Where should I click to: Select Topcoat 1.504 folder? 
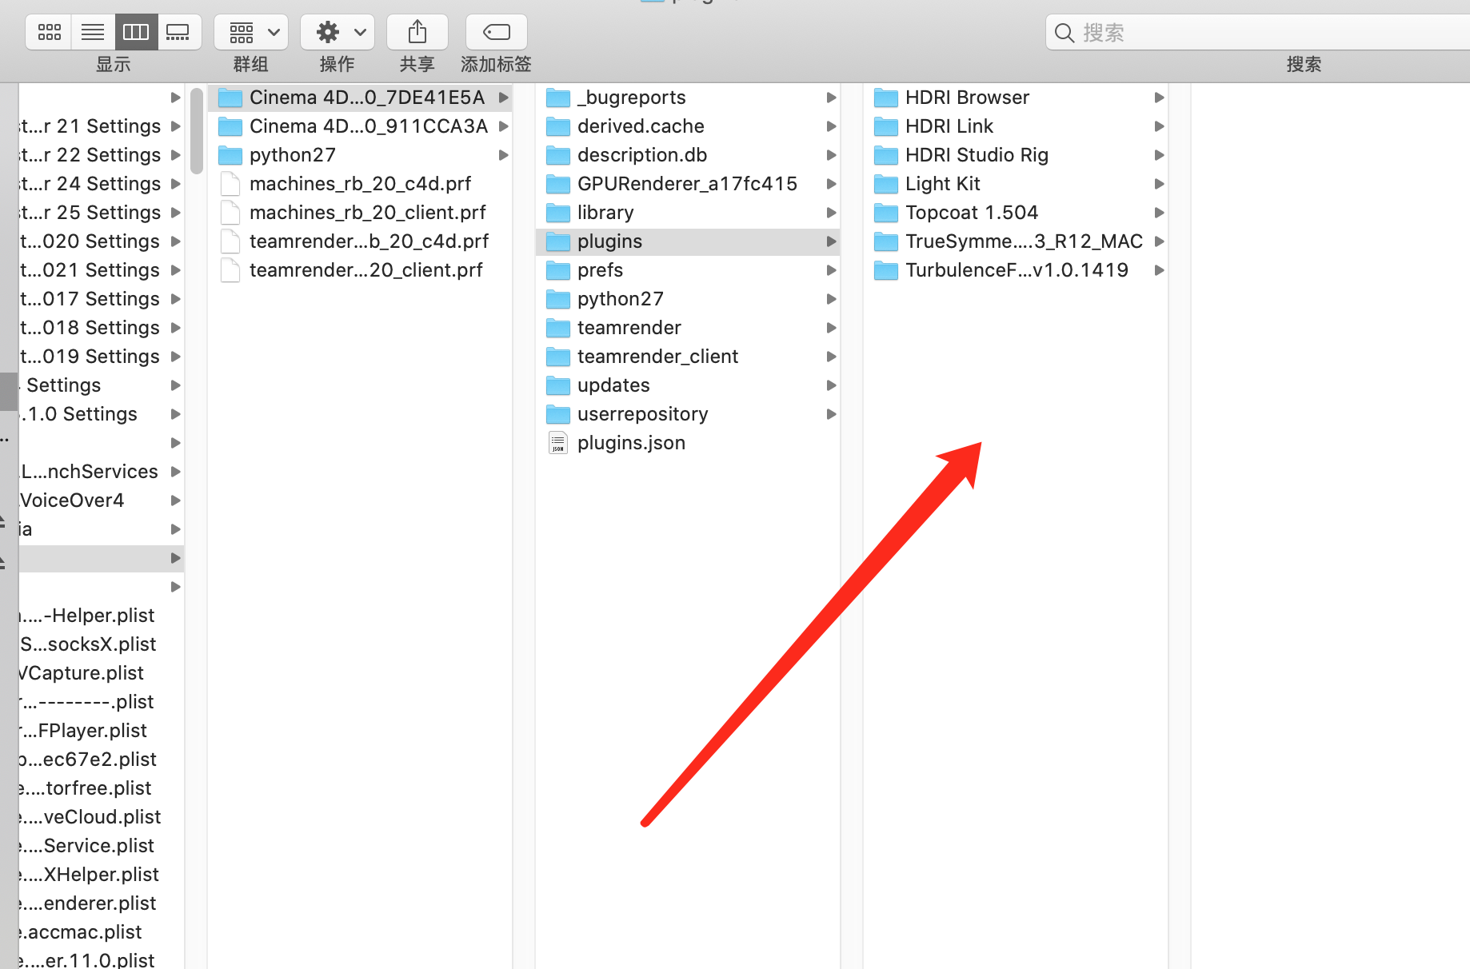[x=1016, y=213]
